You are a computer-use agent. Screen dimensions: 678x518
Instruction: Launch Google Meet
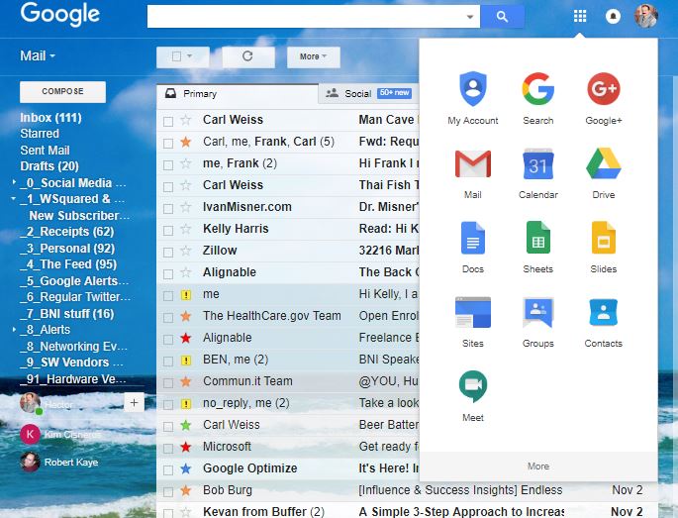[472, 395]
